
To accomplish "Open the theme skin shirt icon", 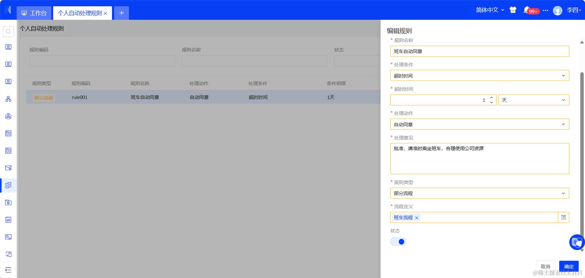I will coord(513,10).
